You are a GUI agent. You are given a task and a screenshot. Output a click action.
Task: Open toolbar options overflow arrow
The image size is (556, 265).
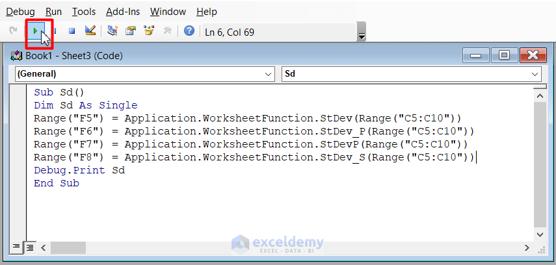click(362, 34)
